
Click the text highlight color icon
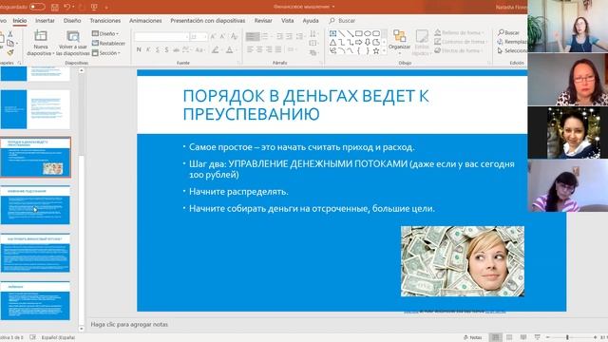[x=216, y=49]
